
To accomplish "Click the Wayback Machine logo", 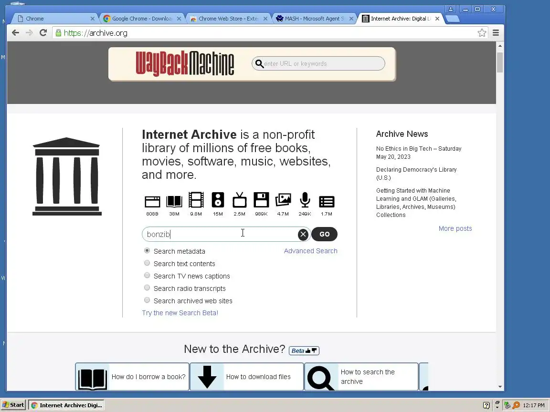I will 185,64.
